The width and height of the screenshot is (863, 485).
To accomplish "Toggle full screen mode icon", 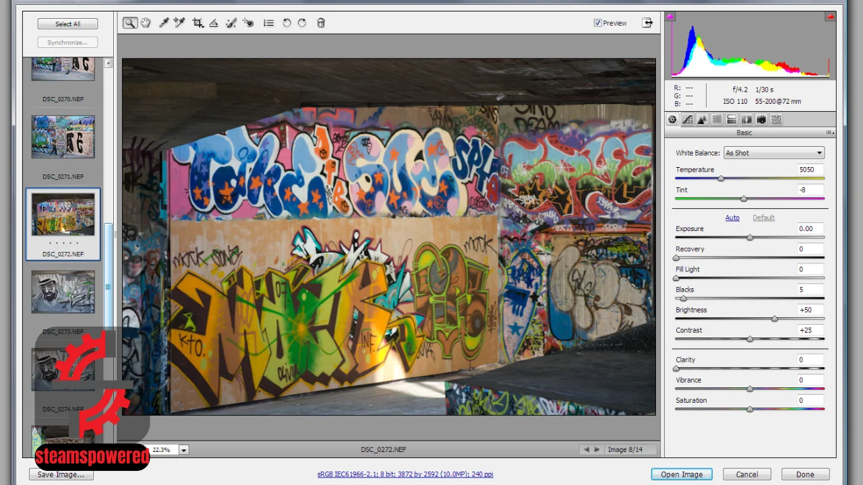I will point(647,23).
